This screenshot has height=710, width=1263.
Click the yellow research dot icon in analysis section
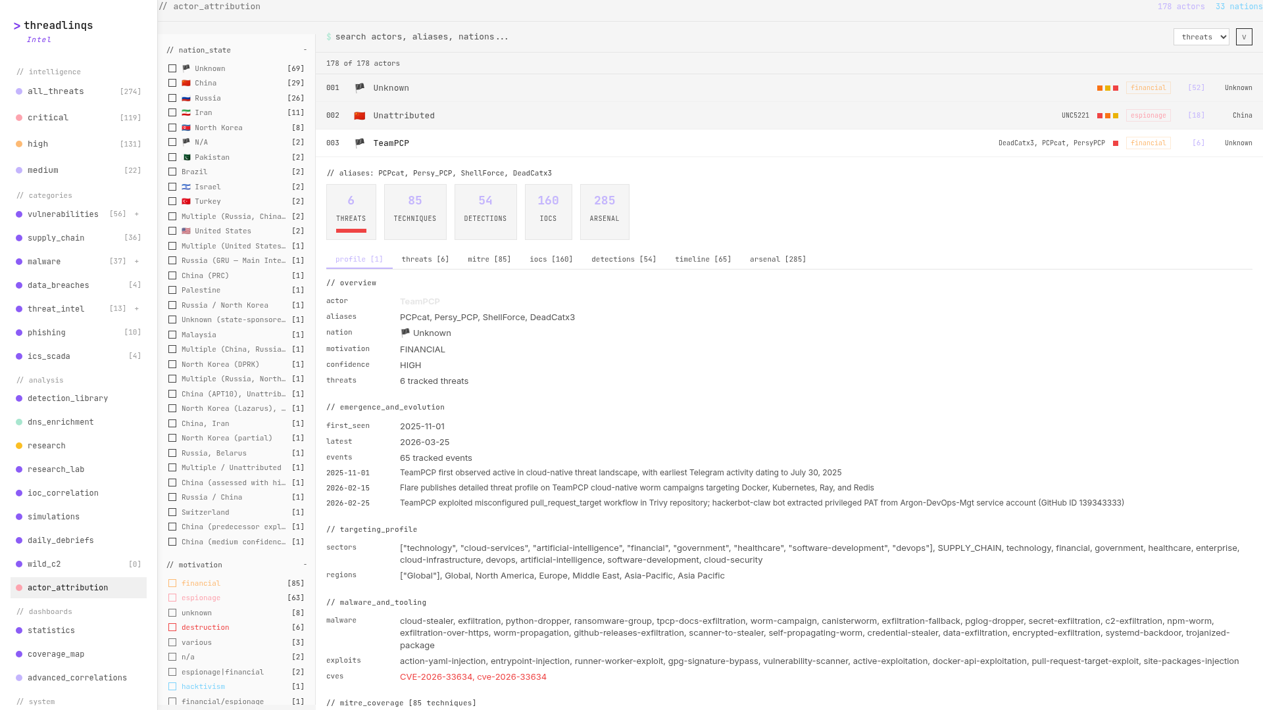point(19,446)
